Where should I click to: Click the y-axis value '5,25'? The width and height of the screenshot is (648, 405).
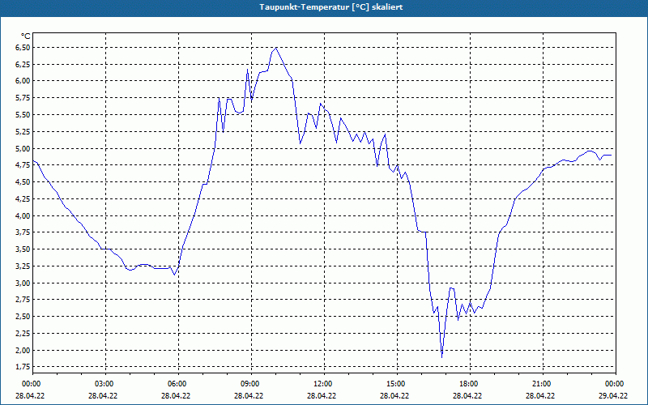tap(23, 132)
